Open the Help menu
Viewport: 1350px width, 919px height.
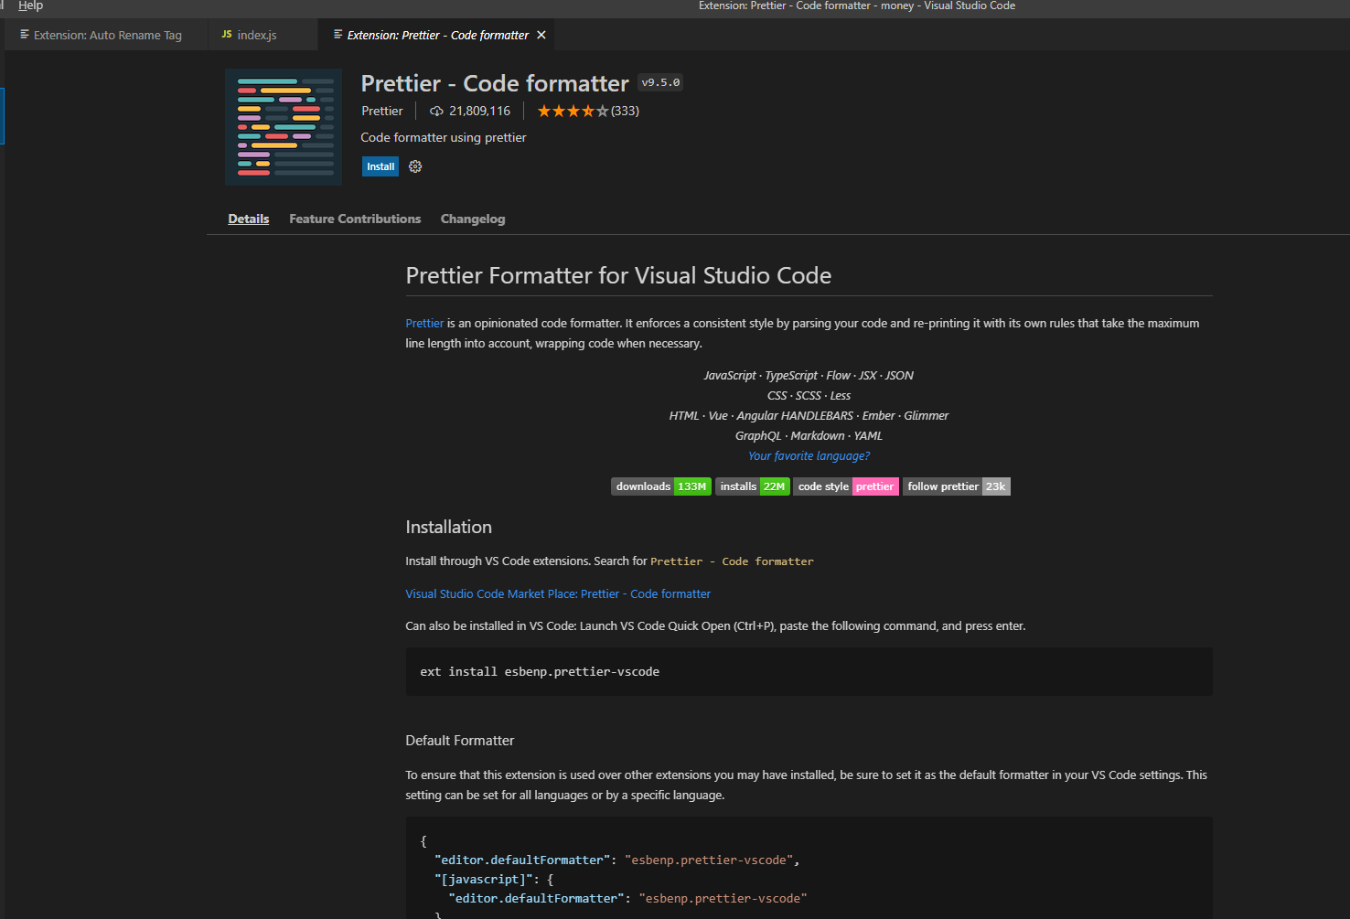click(x=30, y=5)
